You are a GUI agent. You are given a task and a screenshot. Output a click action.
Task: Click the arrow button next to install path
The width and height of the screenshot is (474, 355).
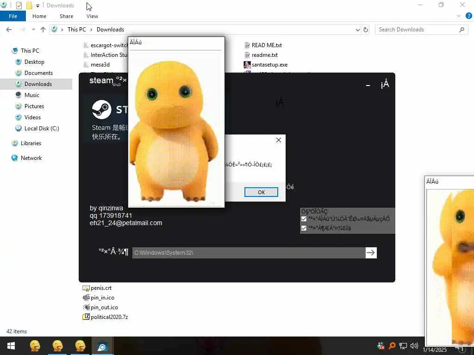(x=371, y=253)
